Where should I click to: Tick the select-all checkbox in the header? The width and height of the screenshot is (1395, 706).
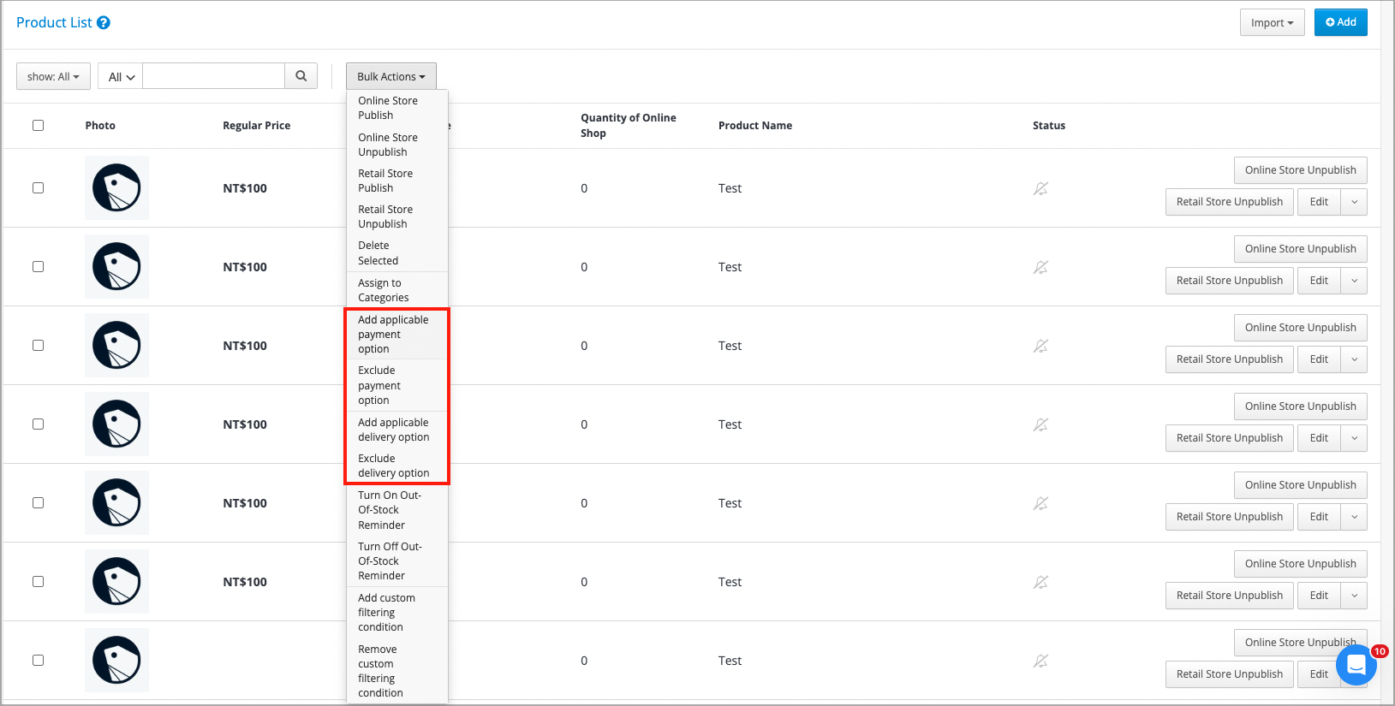tap(38, 125)
